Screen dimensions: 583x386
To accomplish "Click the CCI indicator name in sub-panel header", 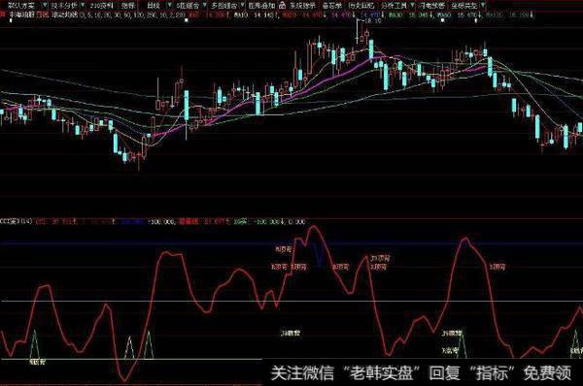I will pyautogui.click(x=16, y=221).
